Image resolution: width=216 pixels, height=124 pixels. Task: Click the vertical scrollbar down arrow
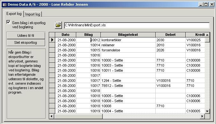click(207, 111)
